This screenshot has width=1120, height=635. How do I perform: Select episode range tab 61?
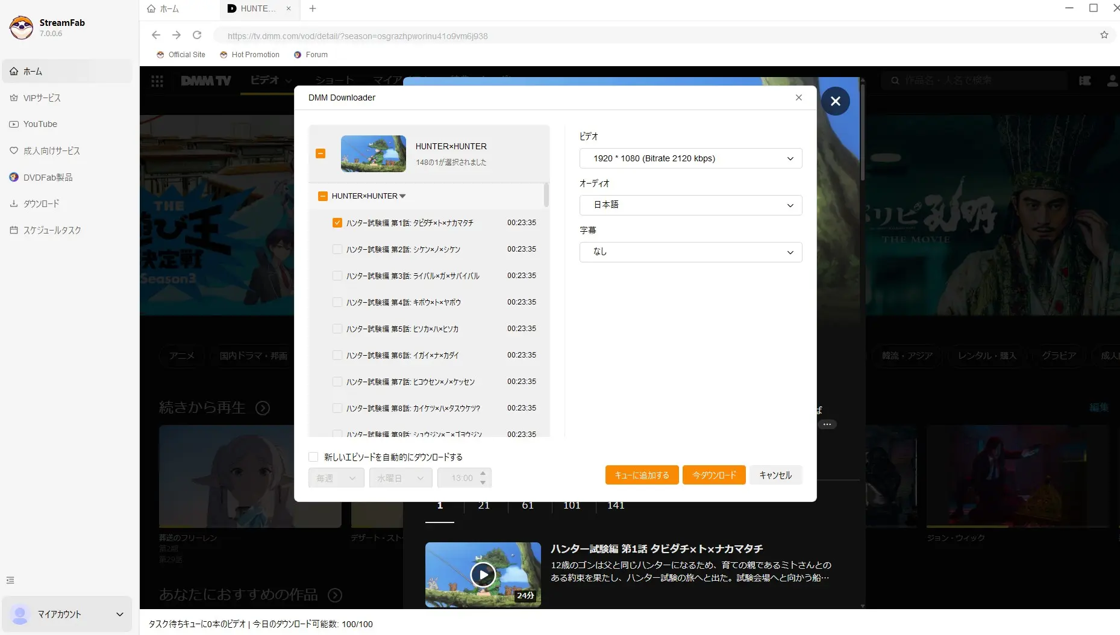point(528,505)
